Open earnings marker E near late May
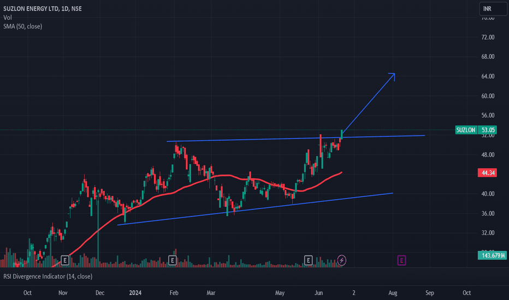This screenshot has height=300, width=509. (308, 260)
